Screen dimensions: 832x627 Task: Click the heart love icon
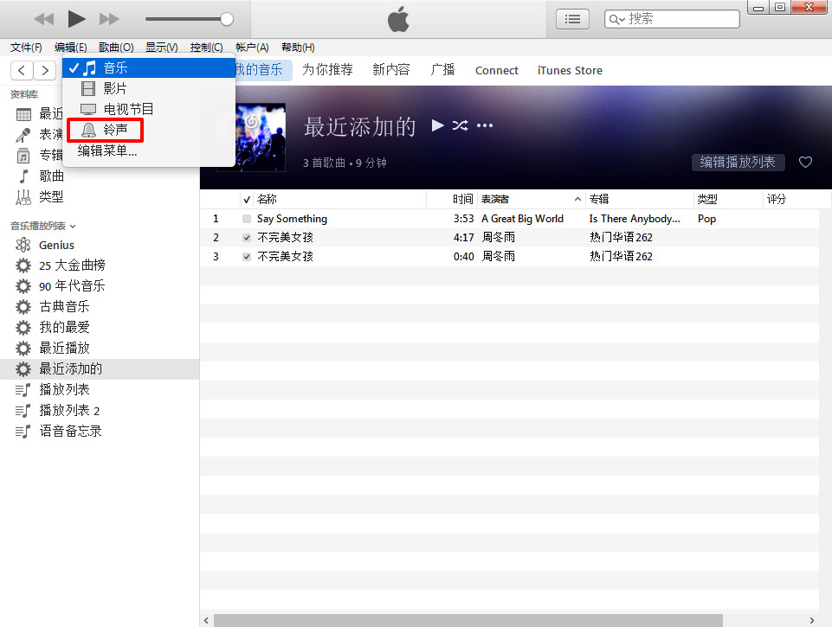pos(805,163)
